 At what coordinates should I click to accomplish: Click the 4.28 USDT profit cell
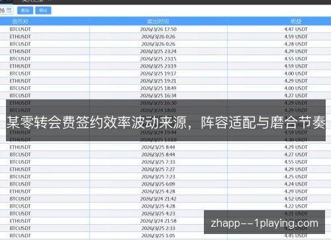tap(296, 44)
